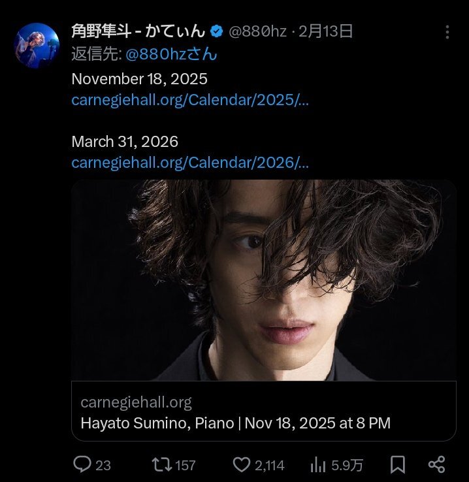This screenshot has height=482, width=469.
Task: Open the author's profile avatar
Action: pyautogui.click(x=37, y=46)
